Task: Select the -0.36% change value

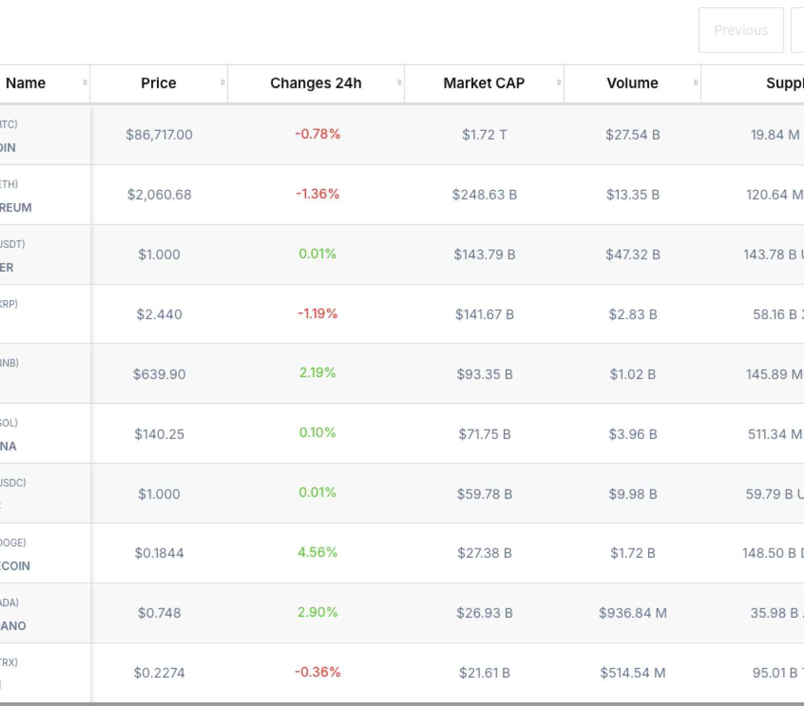Action: pyautogui.click(x=317, y=672)
